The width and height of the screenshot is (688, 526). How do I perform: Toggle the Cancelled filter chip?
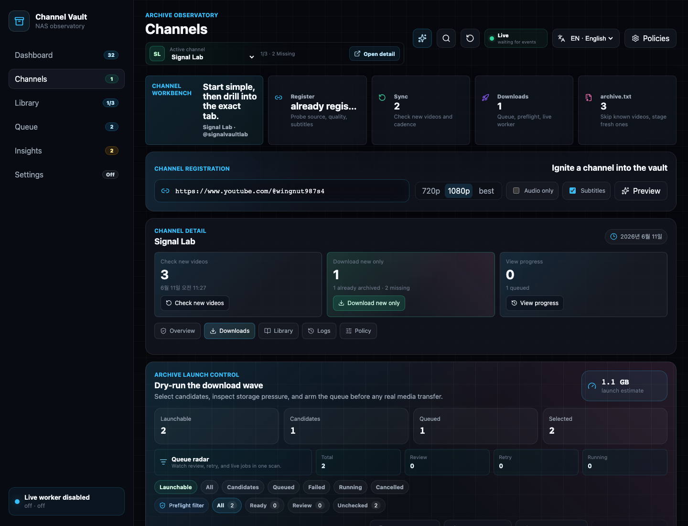(x=389, y=487)
